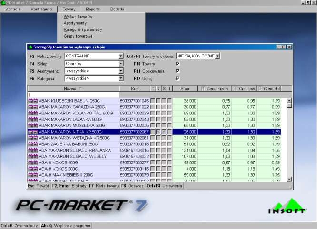317x229 pixels.
Task: Click Esc Powrót button
Action: pos(39,186)
